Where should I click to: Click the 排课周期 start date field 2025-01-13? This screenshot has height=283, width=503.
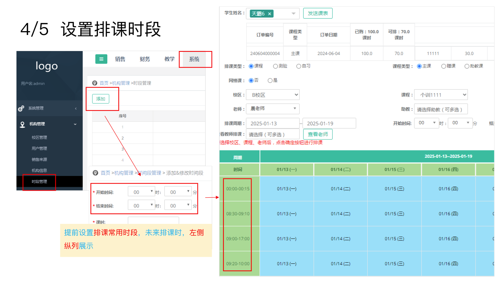pyautogui.click(x=273, y=123)
